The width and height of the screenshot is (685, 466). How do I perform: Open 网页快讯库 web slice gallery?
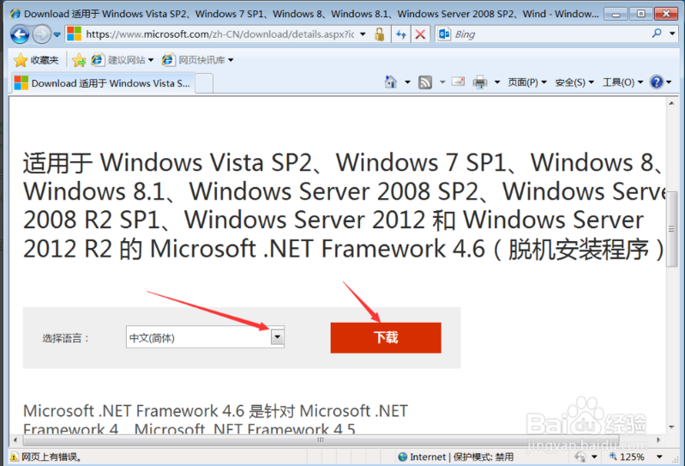pos(197,60)
